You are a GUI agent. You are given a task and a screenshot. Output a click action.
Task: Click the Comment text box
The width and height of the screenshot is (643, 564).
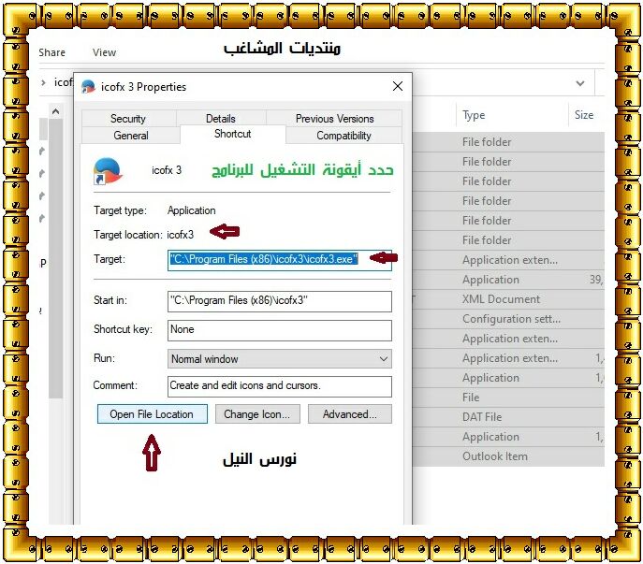(x=279, y=385)
